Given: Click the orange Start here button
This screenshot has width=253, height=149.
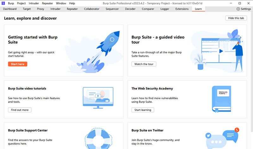Looking at the screenshot, I should pyautogui.click(x=18, y=64).
